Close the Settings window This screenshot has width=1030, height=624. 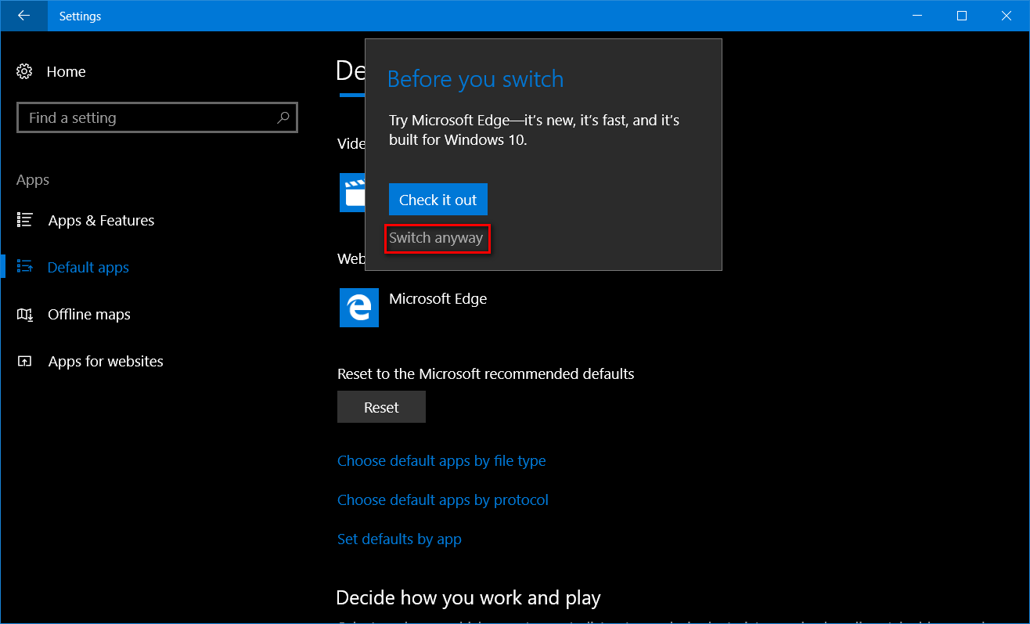(1007, 16)
